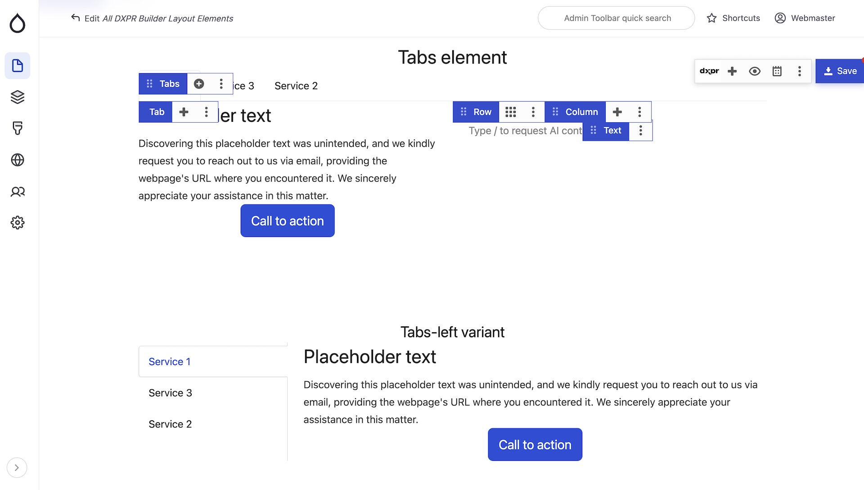This screenshot has height=490, width=864.
Task: Open the DXPR Builder add element icon
Action: point(733,71)
